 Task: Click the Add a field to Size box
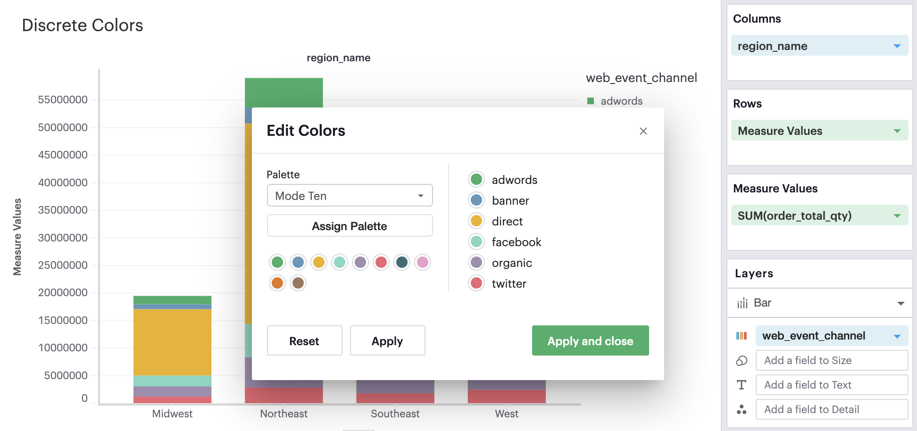831,361
